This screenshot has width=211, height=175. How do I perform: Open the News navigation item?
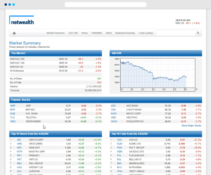85,33
